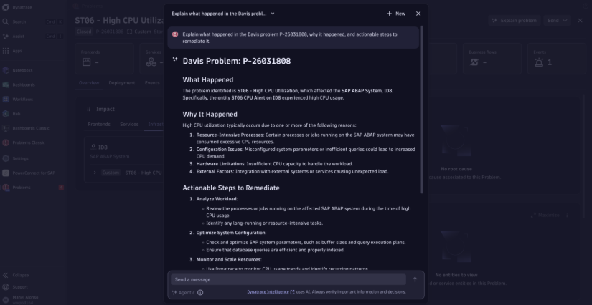Click the 'Why It Happened' heading
The width and height of the screenshot is (592, 305).
coord(210,114)
